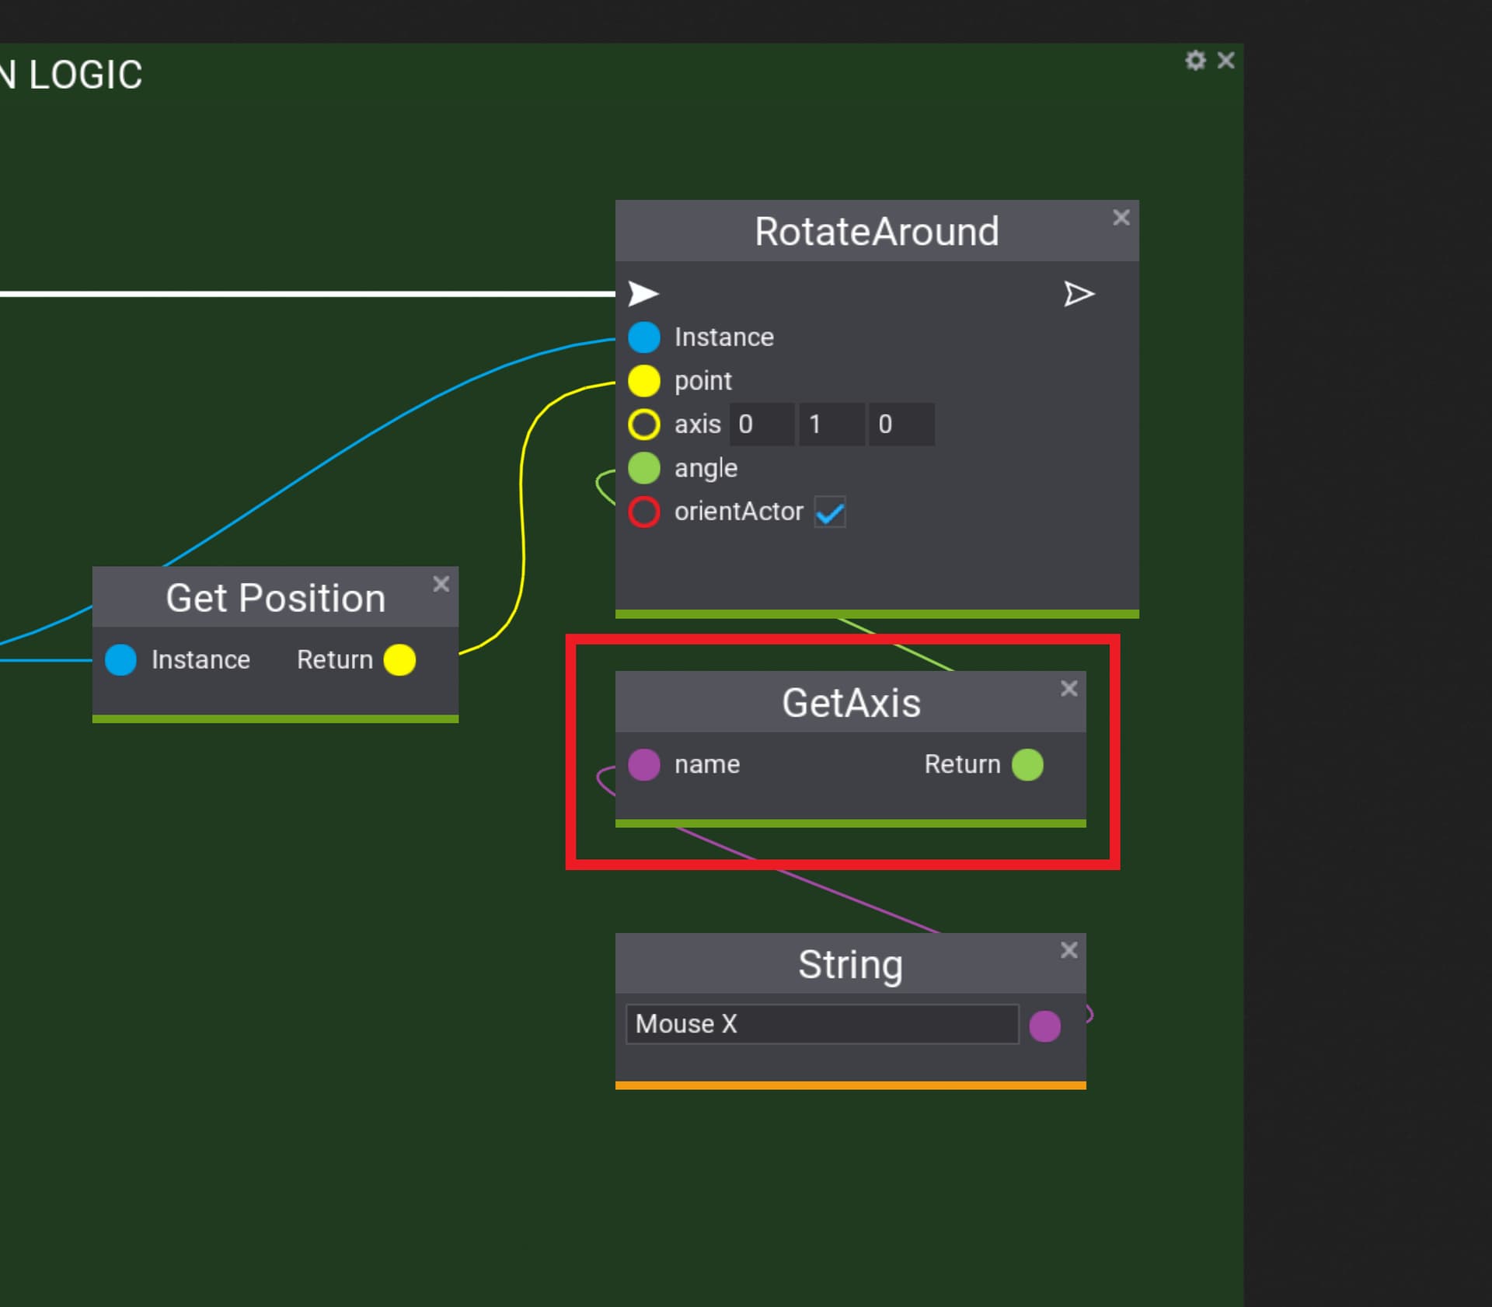Remove the GetAxis node with its X

(x=1068, y=688)
